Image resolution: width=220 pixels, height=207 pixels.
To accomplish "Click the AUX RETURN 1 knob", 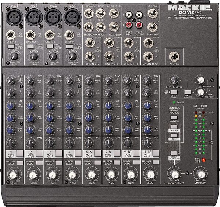I will pos(200,80).
